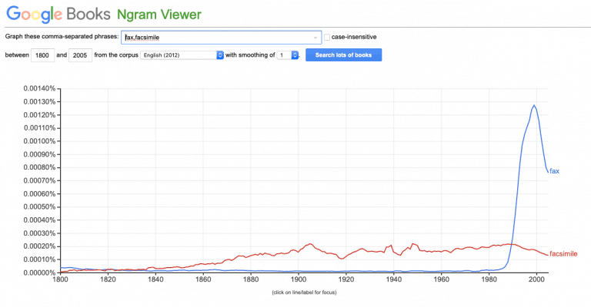The width and height of the screenshot is (591, 307).
Task: Open the English (2012) corpus dropdown
Action: point(182,55)
